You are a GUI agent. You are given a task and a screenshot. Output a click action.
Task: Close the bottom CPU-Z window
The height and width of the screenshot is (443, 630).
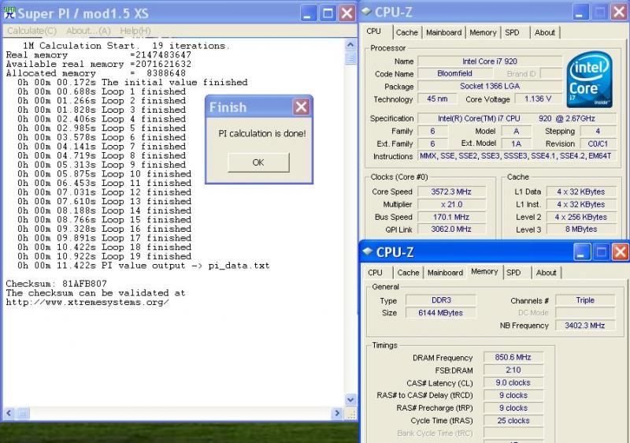620,252
